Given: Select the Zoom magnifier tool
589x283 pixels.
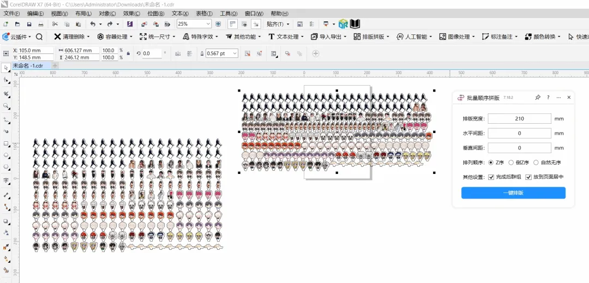Looking at the screenshot, I should coord(5,106).
